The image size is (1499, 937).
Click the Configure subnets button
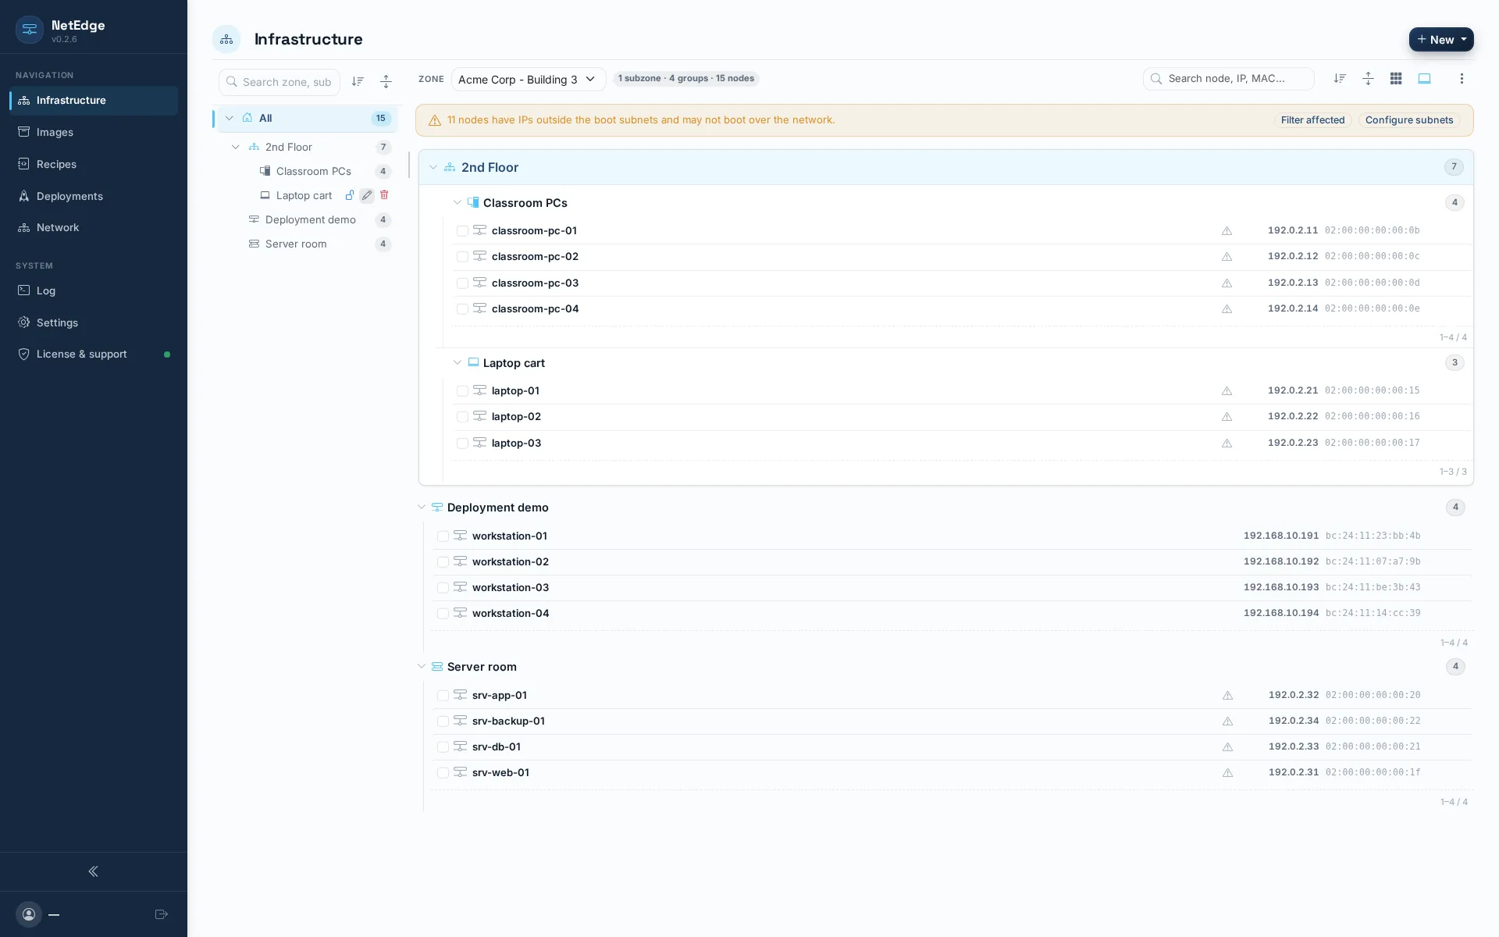(x=1409, y=120)
